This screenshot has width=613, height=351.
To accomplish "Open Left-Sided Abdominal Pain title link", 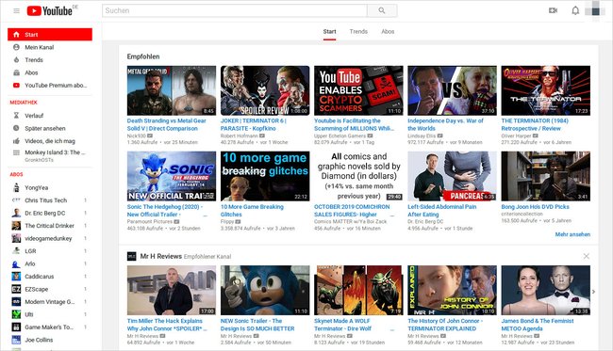I will (x=442, y=211).
